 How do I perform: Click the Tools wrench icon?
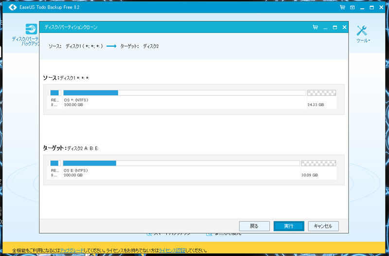[x=362, y=31]
